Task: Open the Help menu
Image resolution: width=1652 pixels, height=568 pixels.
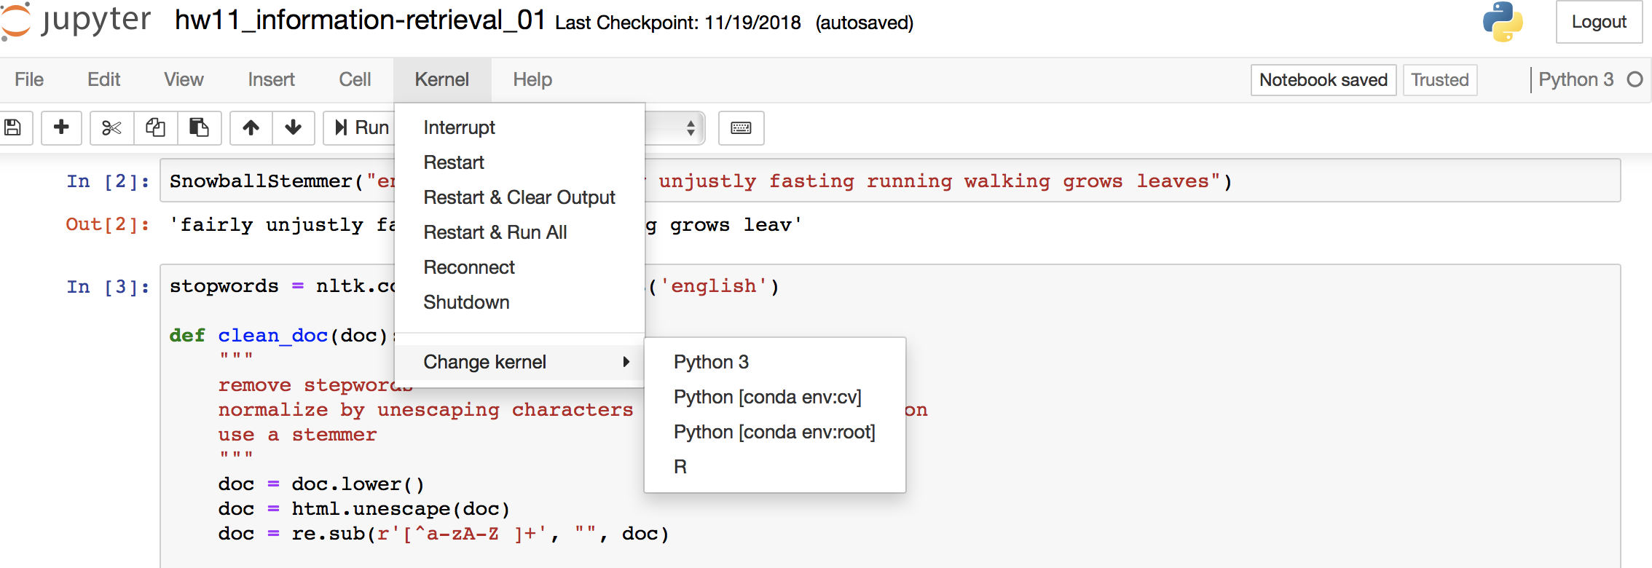Action: point(532,80)
